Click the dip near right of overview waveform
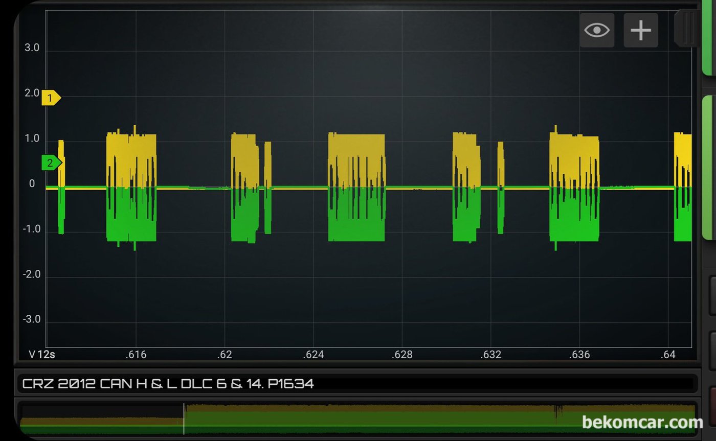This screenshot has width=716, height=441. (558, 411)
